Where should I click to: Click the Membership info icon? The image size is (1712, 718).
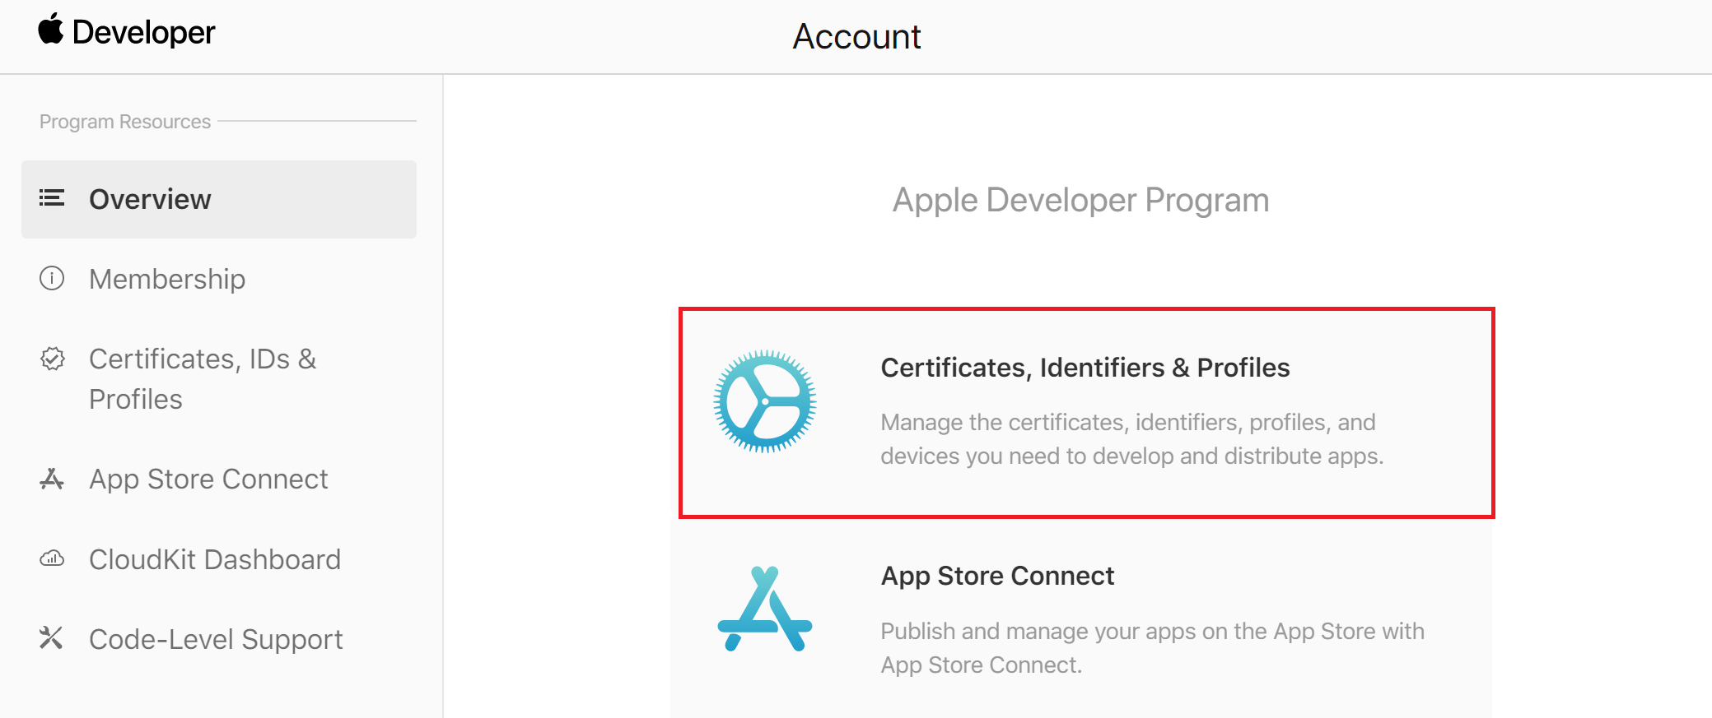[52, 279]
